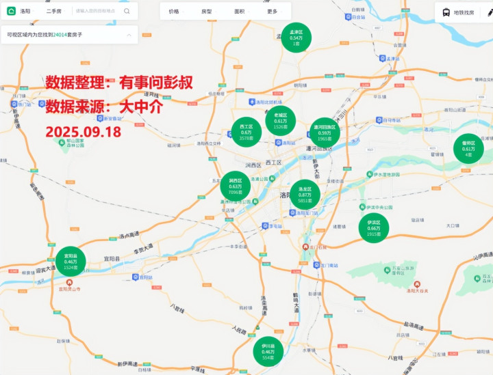Screen dimensions: 493x375
Task: Select the 涧西区 district bubble
Action: point(236,186)
